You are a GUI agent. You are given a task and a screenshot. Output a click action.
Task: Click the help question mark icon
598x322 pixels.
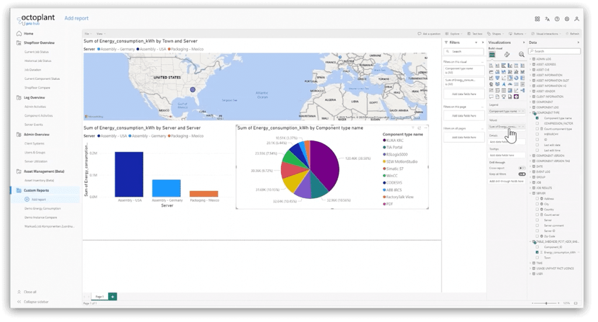(x=557, y=19)
